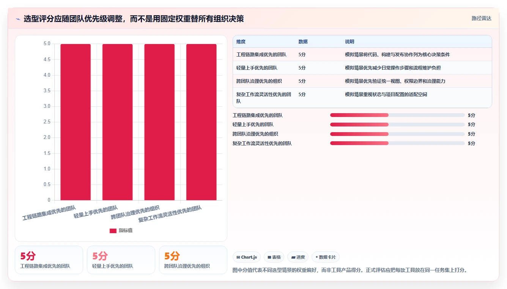Toggle the 指标值 legend swatch
507x289 pixels.
click(x=113, y=231)
